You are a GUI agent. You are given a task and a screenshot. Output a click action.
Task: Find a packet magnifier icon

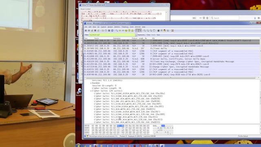(117, 31)
